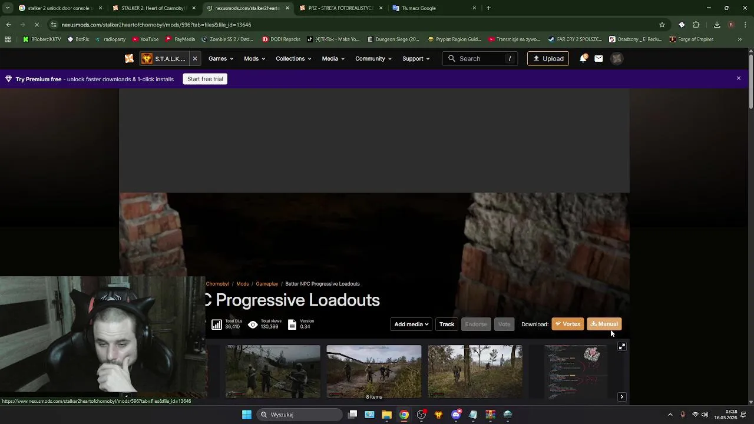Click the Version document icon
Screen dimensions: 754x424
pos(292,324)
